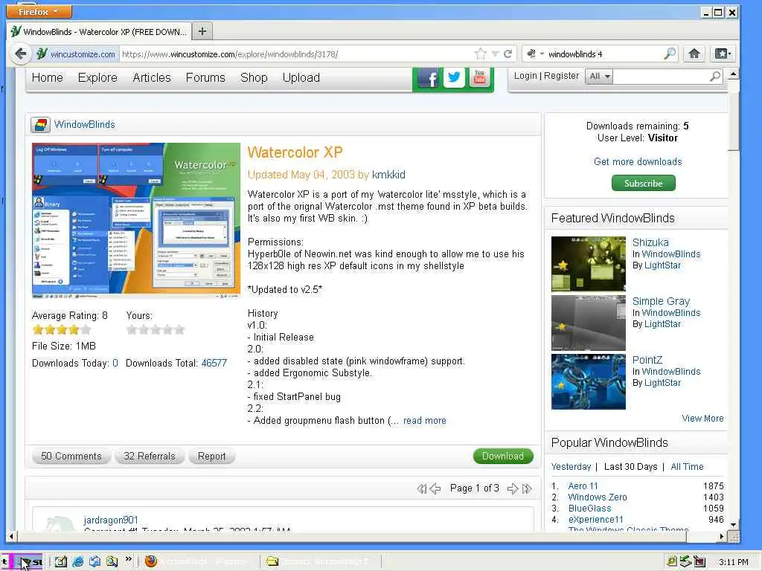Click the wincustomize.com site identity button
The width and height of the screenshot is (762, 571).
77,54
